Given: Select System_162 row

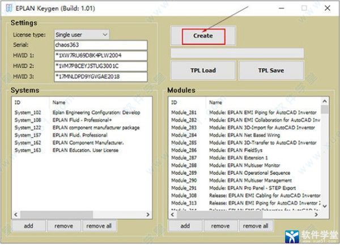Looking at the screenshot, I should point(82,143).
